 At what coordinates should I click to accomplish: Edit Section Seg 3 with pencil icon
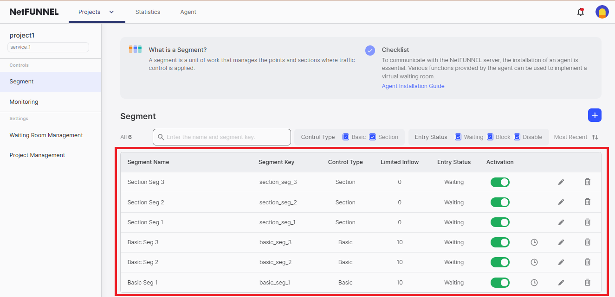(x=561, y=182)
